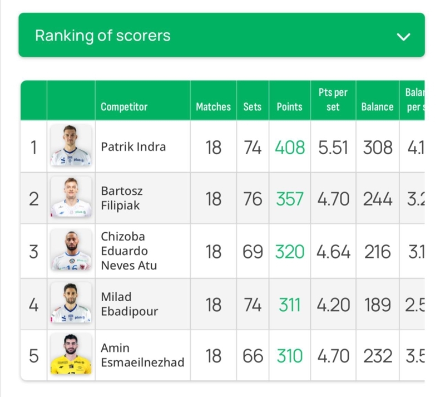Open Bartosz Filipiak's player photo

coord(71,197)
